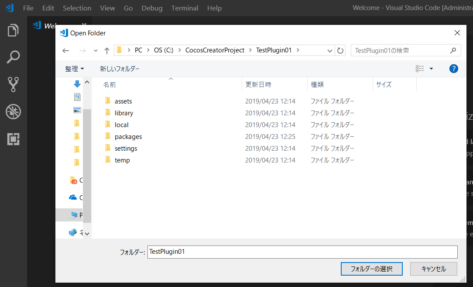473x287 pixels.
Task: Expand the address bar history dropdown
Action: tap(330, 50)
